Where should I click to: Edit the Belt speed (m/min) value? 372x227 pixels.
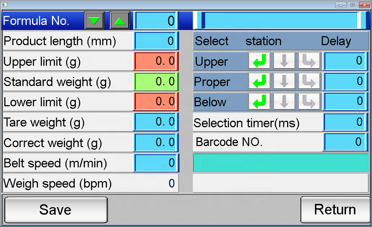coord(156,163)
